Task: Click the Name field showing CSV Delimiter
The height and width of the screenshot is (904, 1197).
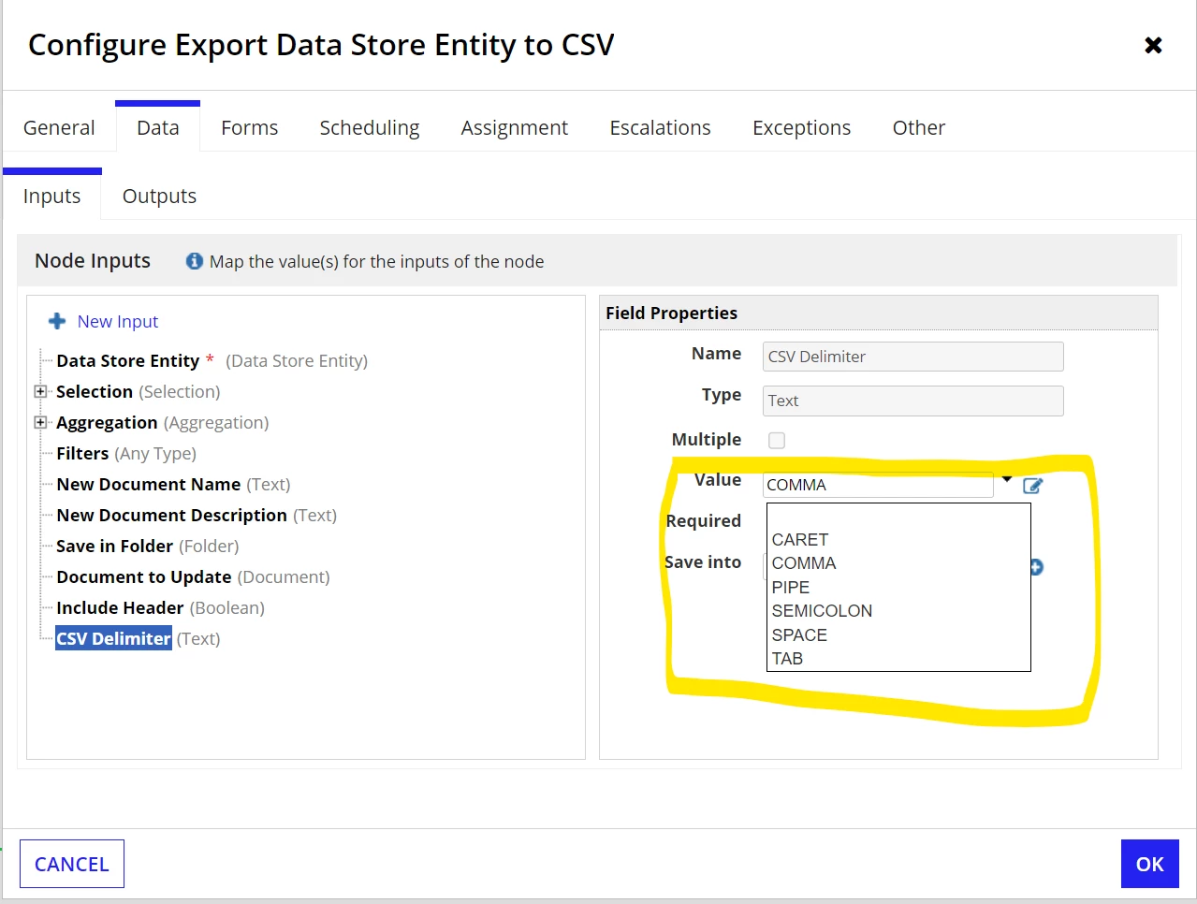Action: (912, 357)
